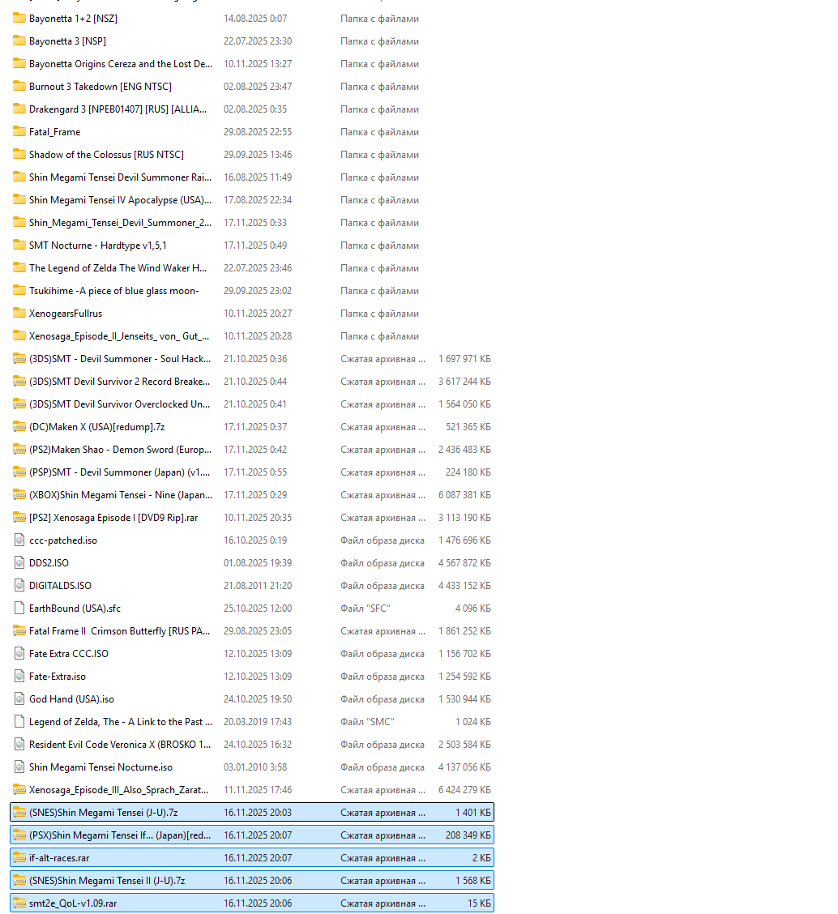The image size is (838, 914).
Task: Select (SNES)Shin Megami Tensei (J-U).7z file name
Action: 103,813
